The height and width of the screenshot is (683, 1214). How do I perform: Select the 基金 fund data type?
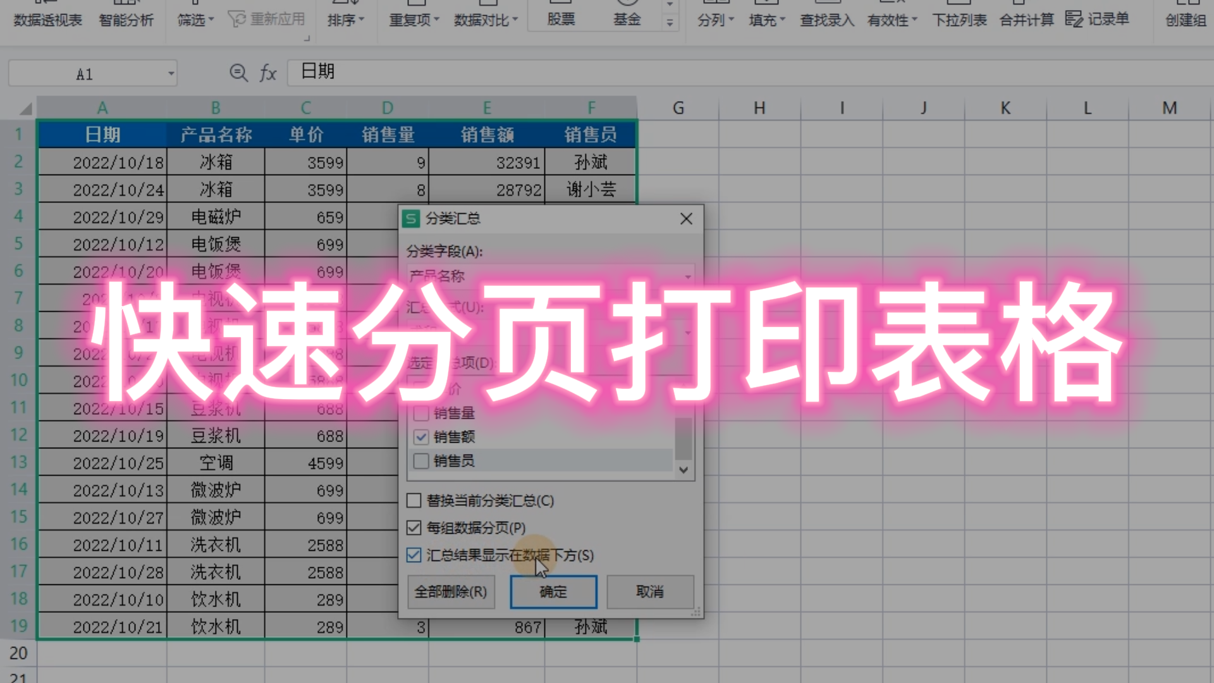pos(627,20)
